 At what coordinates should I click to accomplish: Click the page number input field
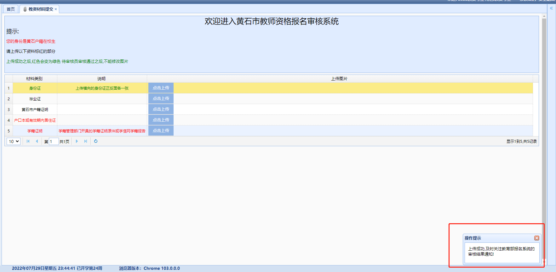(54, 142)
